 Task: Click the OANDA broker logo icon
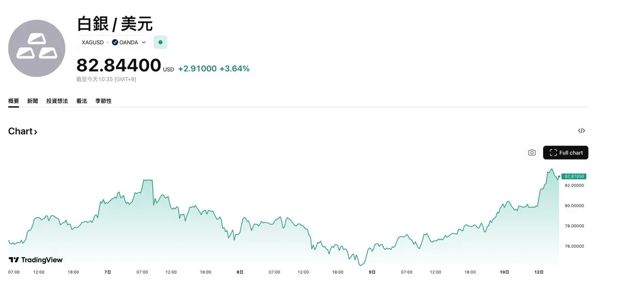click(x=115, y=42)
